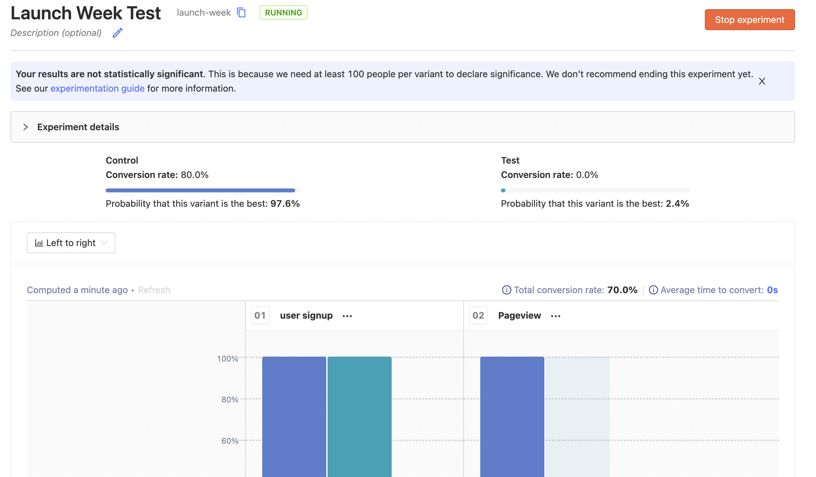
Task: Select the Test bar in user signup step
Action: tap(359, 415)
